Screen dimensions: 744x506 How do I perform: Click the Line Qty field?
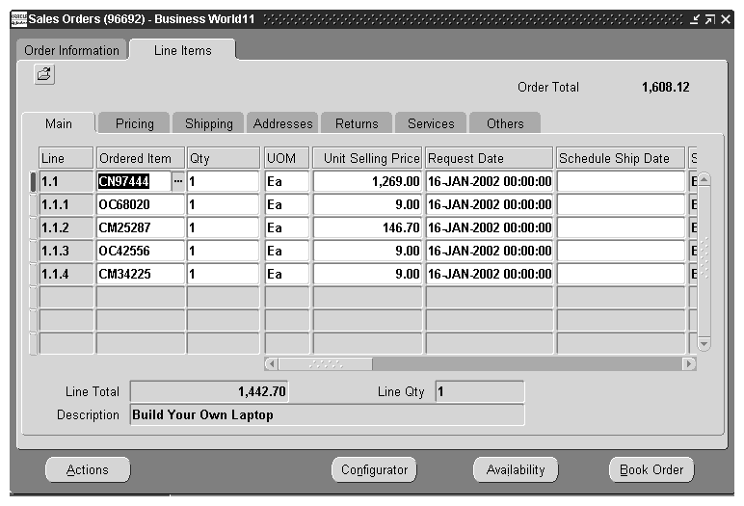coord(480,391)
